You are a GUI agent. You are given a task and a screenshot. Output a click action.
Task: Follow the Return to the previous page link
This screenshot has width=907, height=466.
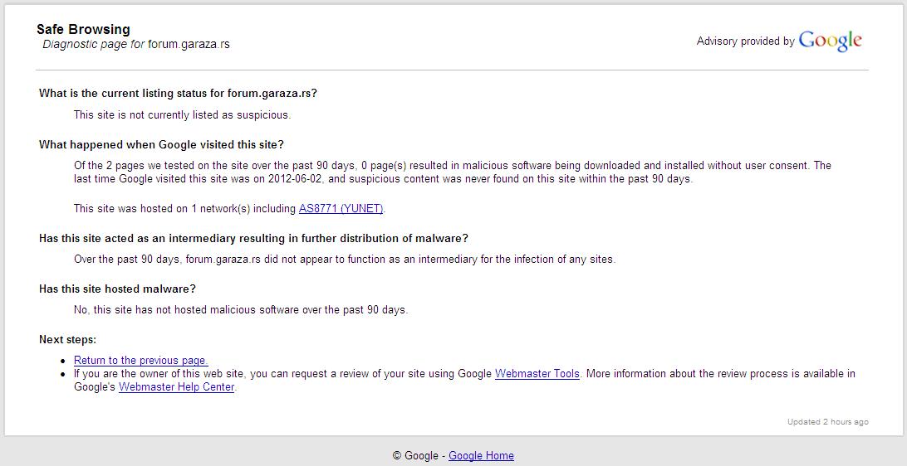click(x=140, y=360)
